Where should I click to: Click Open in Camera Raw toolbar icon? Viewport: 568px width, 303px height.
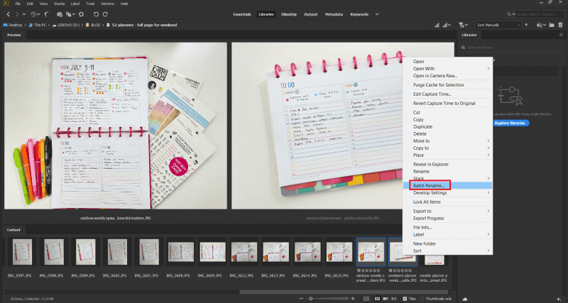tap(82, 14)
